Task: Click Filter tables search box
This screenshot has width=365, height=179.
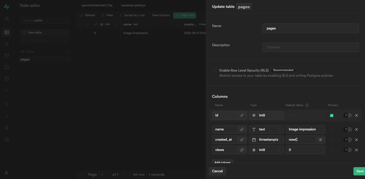Action: pyautogui.click(x=45, y=40)
